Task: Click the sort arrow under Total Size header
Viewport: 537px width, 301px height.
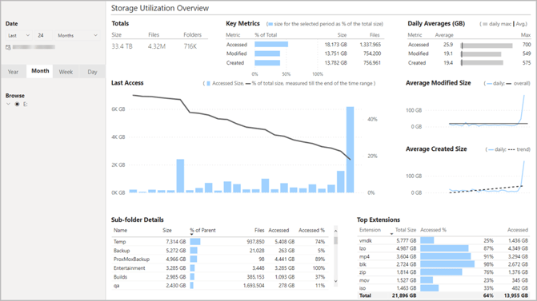Action: coord(392,234)
